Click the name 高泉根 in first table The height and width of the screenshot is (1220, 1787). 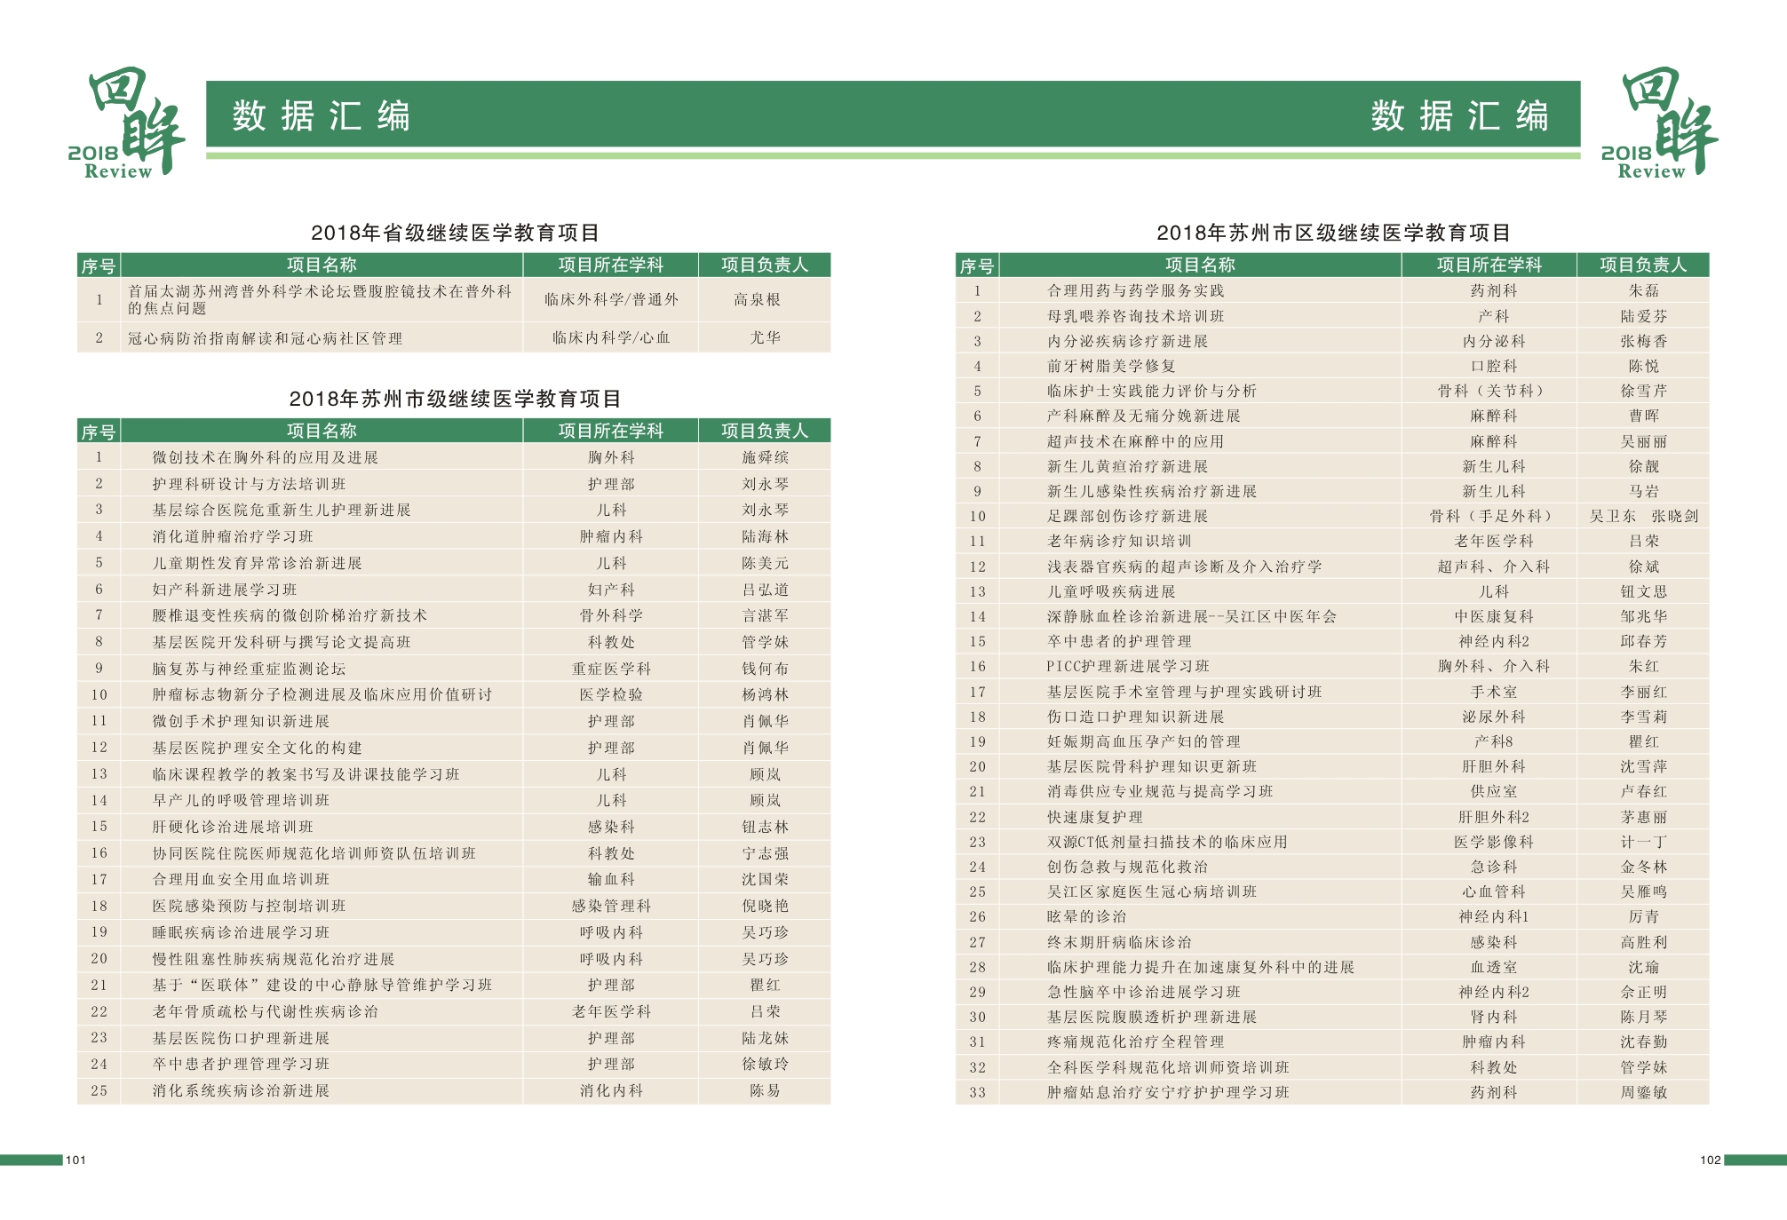coord(757,300)
